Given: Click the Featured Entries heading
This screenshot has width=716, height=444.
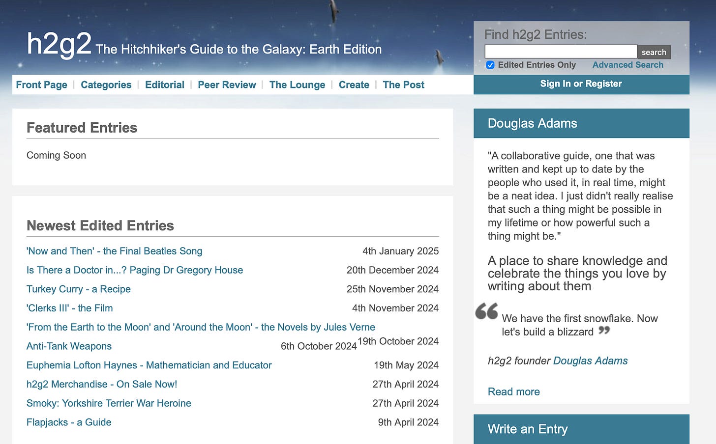Looking at the screenshot, I should coord(82,128).
